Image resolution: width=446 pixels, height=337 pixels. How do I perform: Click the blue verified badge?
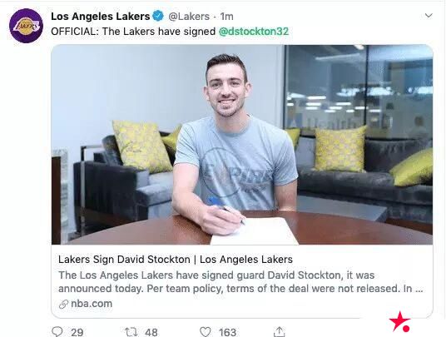tap(158, 16)
